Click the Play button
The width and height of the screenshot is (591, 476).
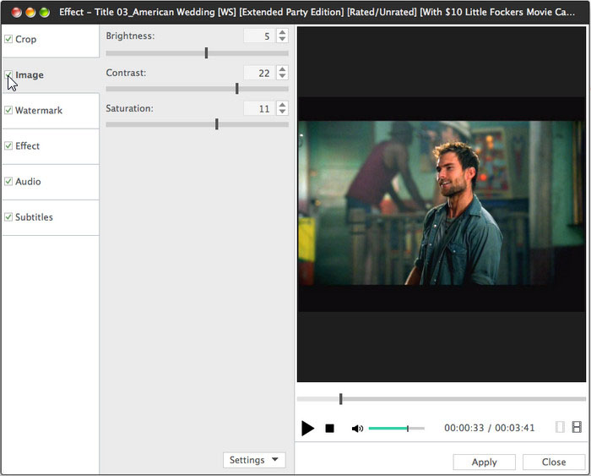(307, 428)
